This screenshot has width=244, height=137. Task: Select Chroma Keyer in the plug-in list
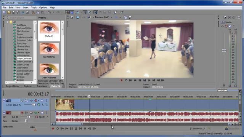point(24,53)
